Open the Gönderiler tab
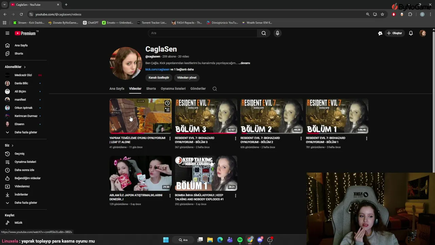The image size is (435, 245). tap(198, 88)
